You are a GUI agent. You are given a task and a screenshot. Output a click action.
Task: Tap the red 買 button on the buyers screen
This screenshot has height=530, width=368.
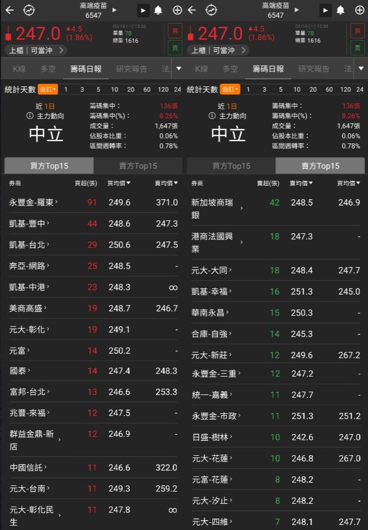pyautogui.click(x=175, y=31)
